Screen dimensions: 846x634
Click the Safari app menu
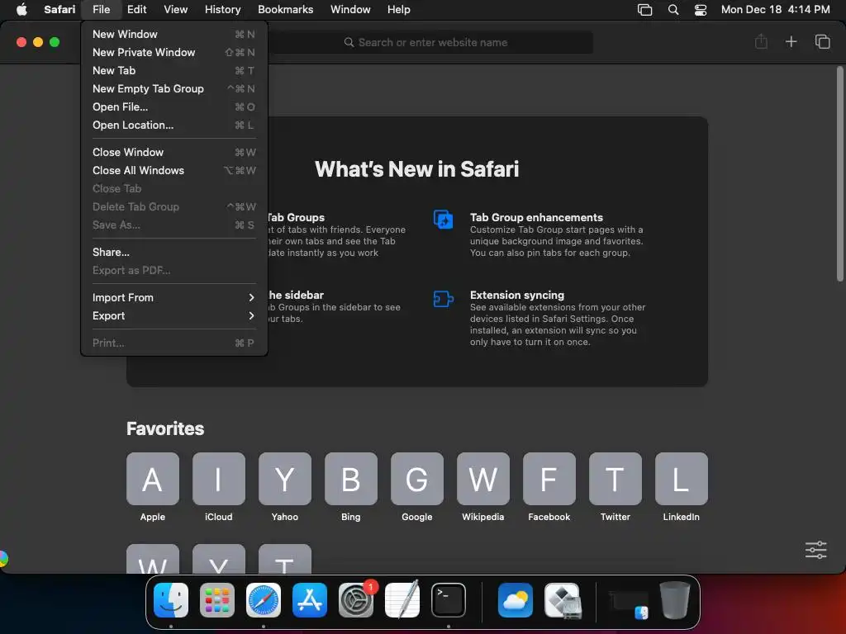[59, 9]
